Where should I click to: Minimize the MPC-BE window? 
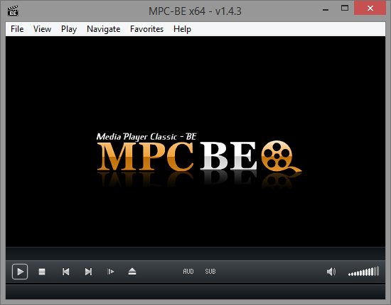pos(326,9)
